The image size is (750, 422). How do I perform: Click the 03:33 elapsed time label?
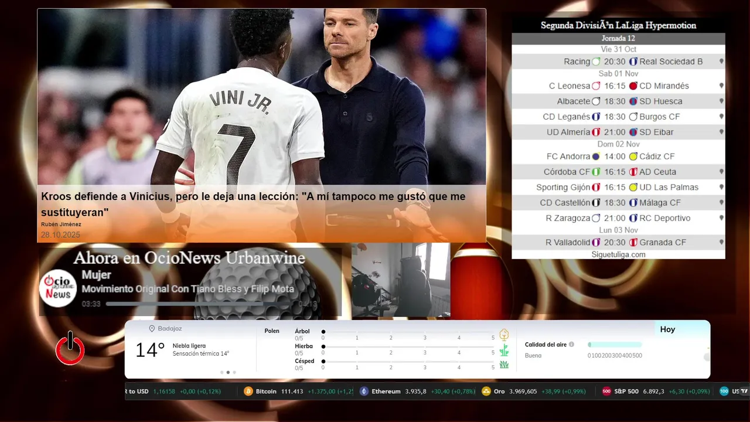pos(91,304)
